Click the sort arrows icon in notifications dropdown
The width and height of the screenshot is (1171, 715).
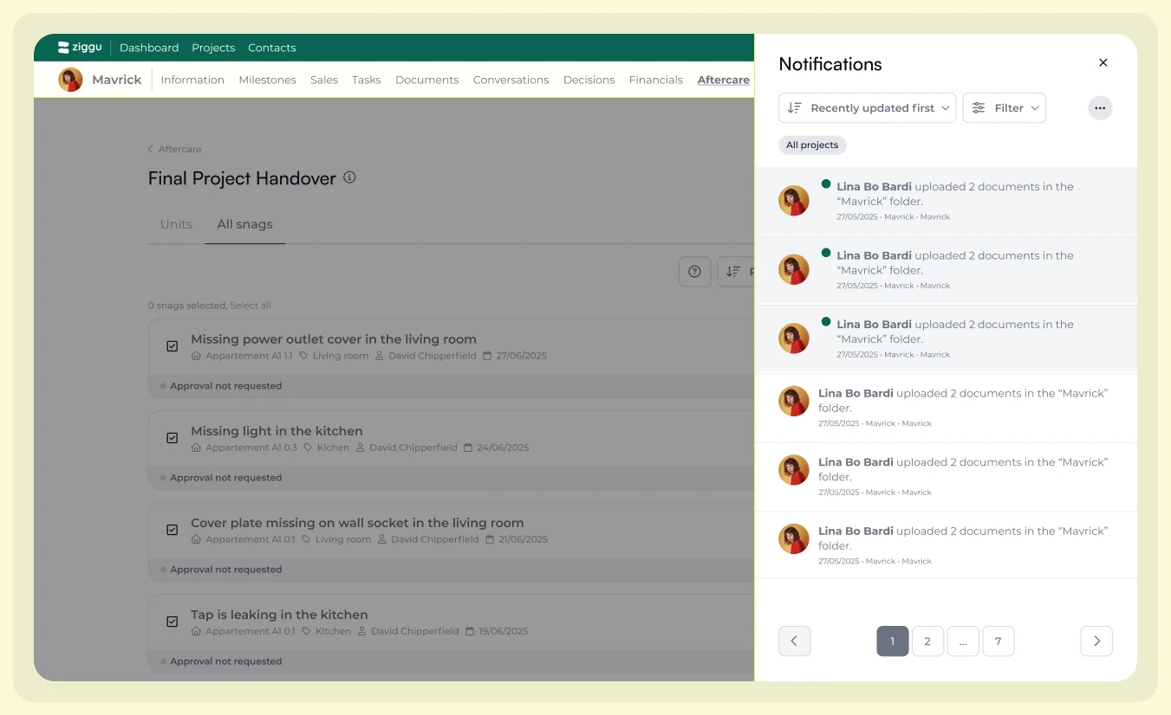coord(795,108)
